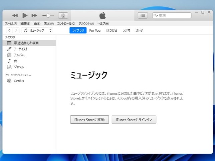Expand the ミュージック media type selector

[x=37, y=30]
